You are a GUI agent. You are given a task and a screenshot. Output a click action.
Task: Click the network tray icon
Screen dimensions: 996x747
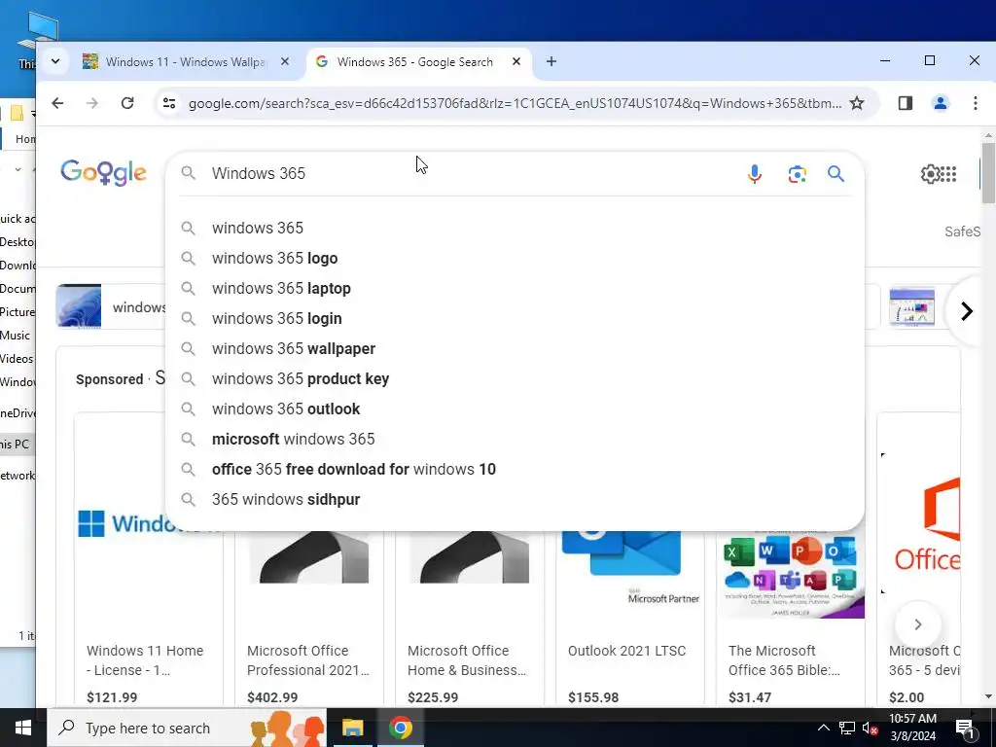(x=847, y=728)
